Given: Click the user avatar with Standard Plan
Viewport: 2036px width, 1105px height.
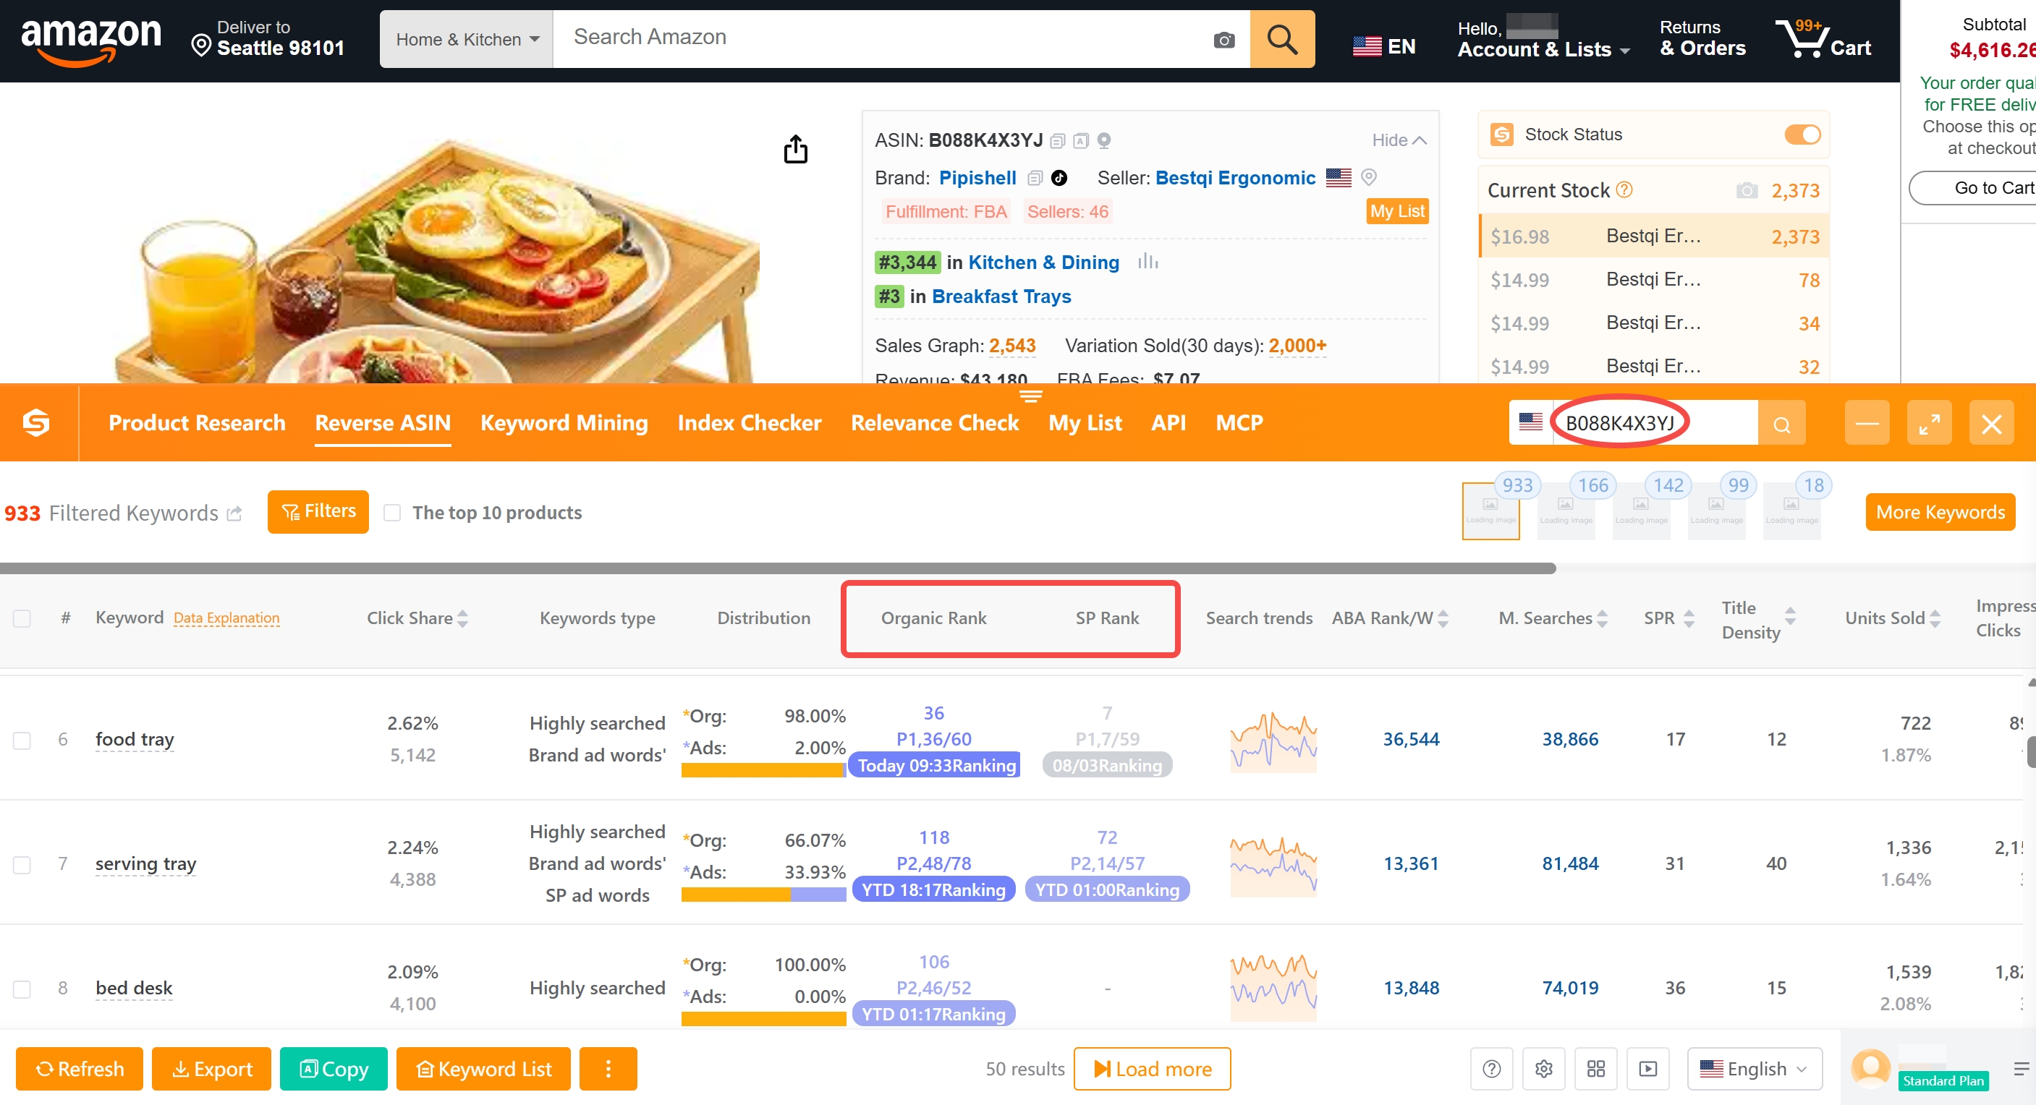Looking at the screenshot, I should tap(1870, 1068).
